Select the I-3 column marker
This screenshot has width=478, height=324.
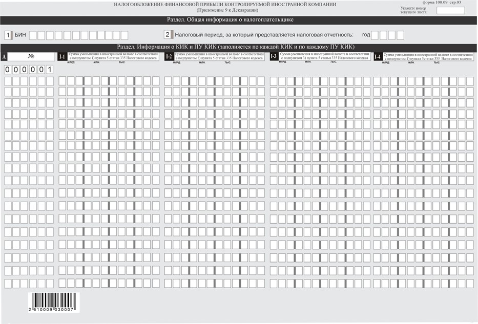tap(274, 56)
